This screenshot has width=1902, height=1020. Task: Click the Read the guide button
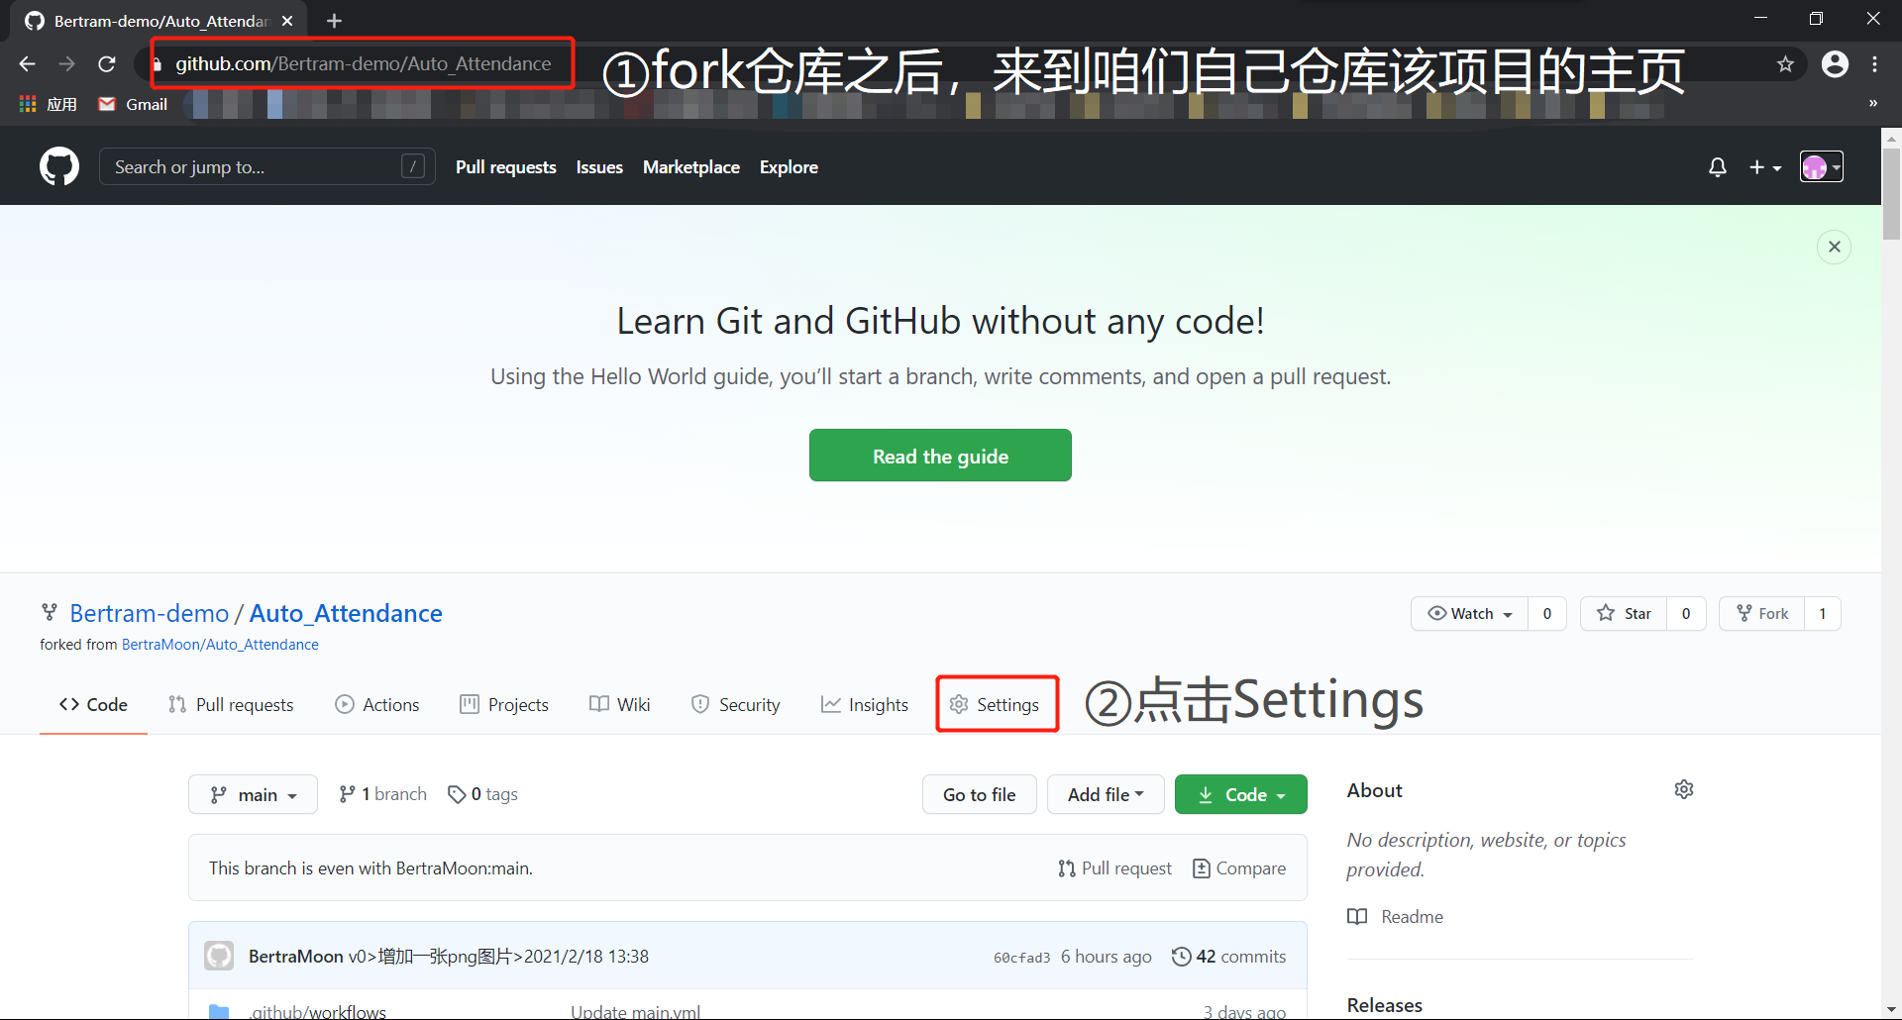(x=940, y=456)
